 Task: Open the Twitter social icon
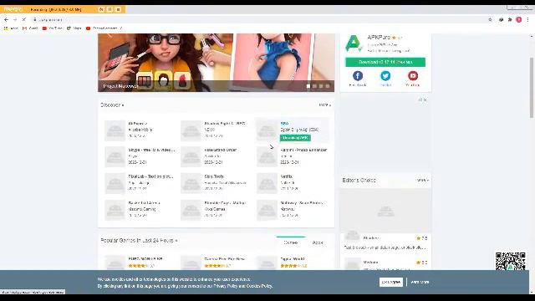pos(385,76)
